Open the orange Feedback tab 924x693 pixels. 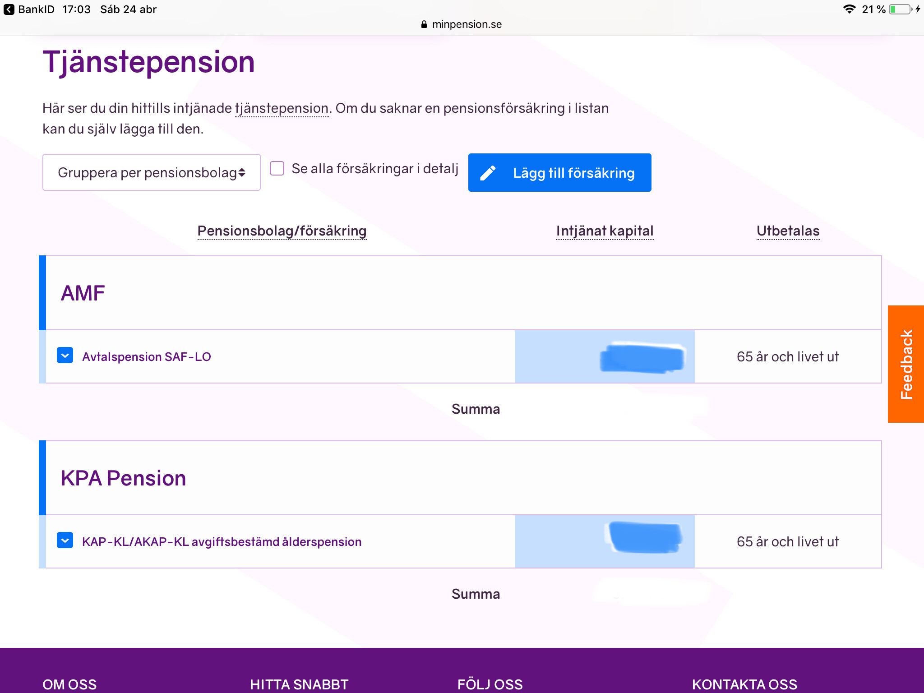(x=906, y=364)
